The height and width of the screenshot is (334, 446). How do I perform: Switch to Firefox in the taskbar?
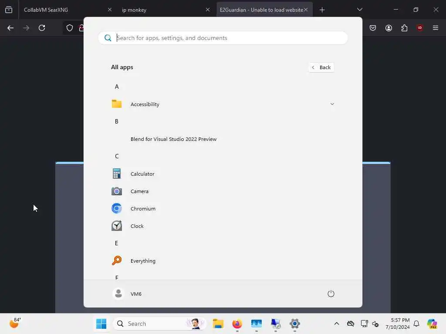pyautogui.click(x=237, y=324)
